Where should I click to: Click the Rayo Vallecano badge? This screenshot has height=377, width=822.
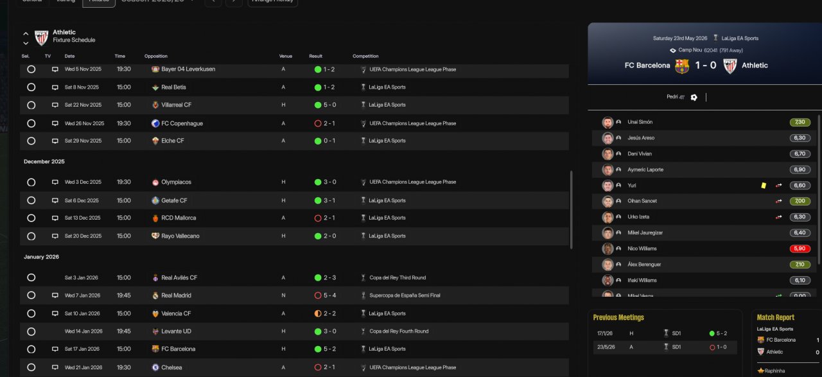(x=155, y=236)
